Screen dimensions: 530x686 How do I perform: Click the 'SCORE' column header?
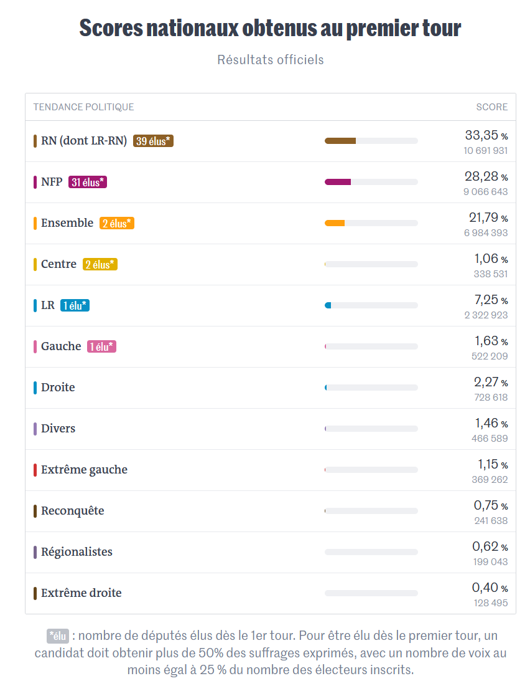tap(491, 107)
